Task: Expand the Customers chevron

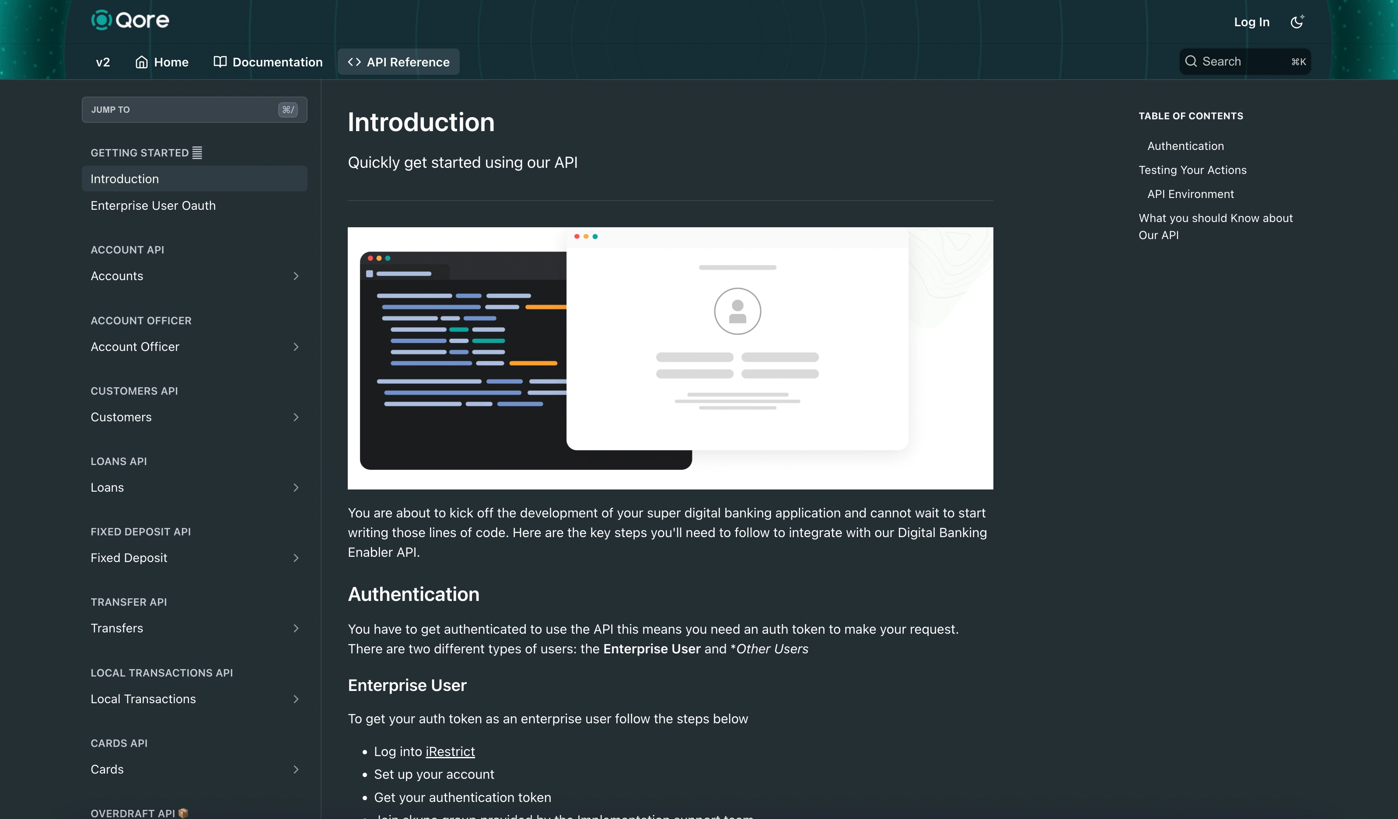Action: pyautogui.click(x=296, y=417)
